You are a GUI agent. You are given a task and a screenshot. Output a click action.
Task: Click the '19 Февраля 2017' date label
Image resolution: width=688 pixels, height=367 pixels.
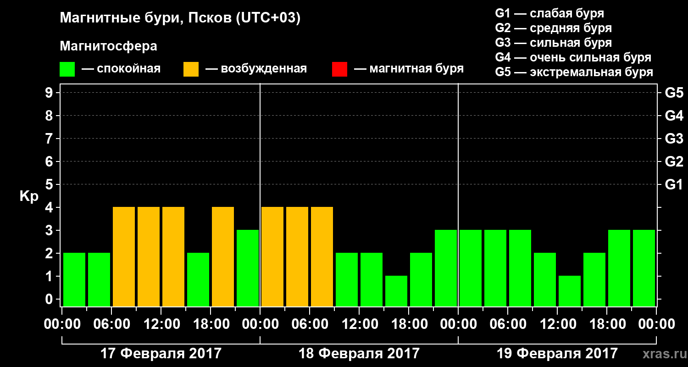click(x=557, y=354)
